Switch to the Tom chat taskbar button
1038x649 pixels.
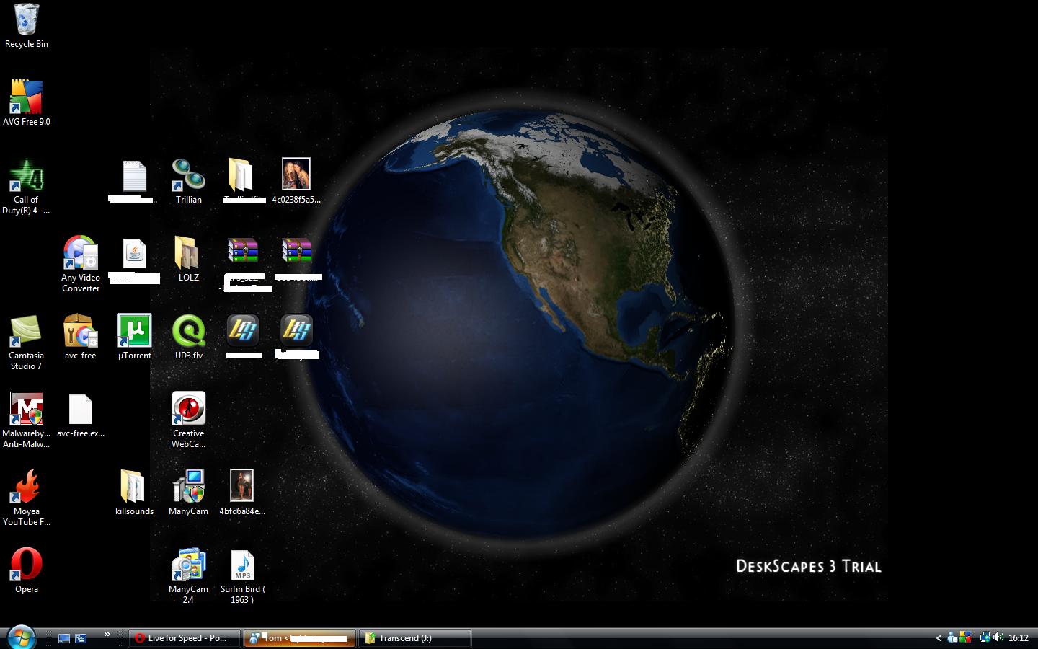point(300,638)
